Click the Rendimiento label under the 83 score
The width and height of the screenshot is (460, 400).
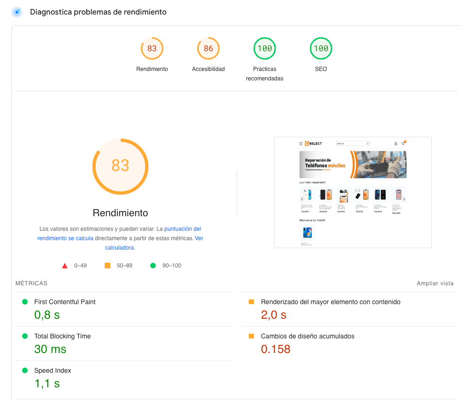(152, 69)
